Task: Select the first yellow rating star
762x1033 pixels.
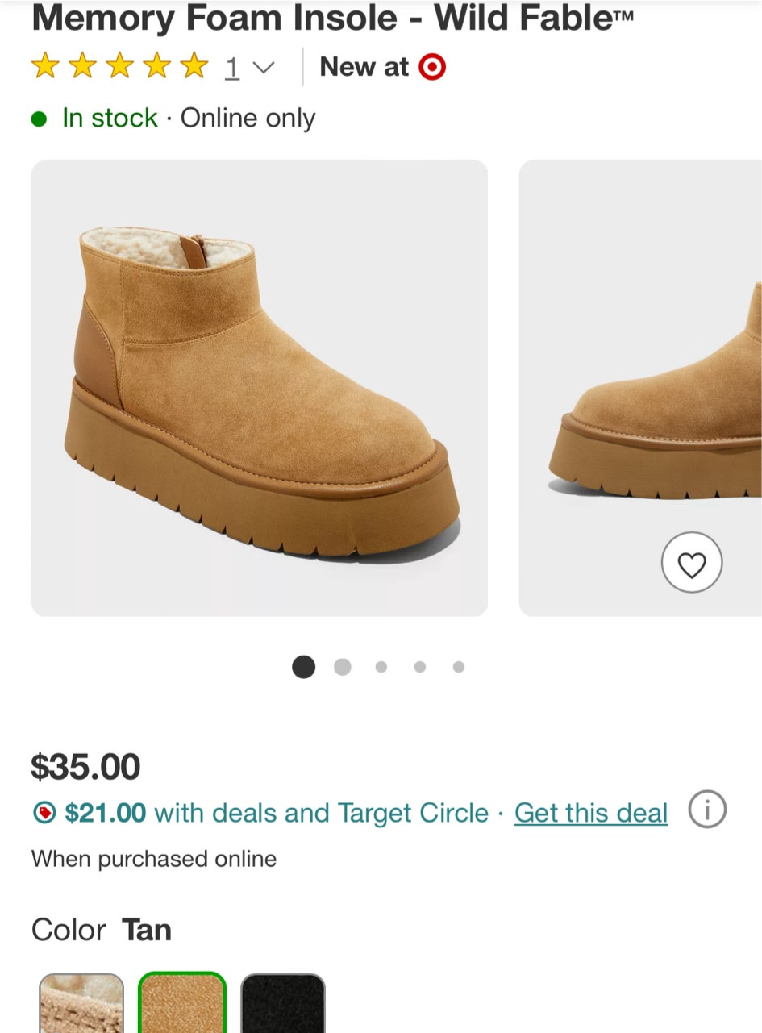Action: tap(45, 66)
